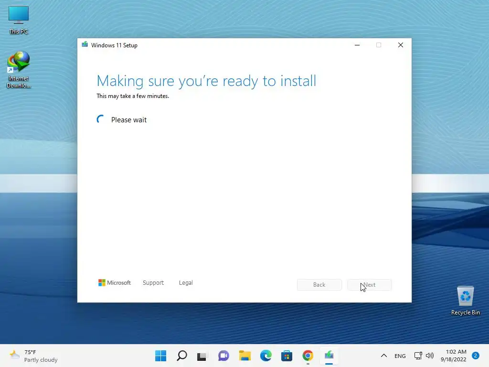Click the Windows 11 Setup taskbar icon
The width and height of the screenshot is (489, 367).
tap(329, 356)
